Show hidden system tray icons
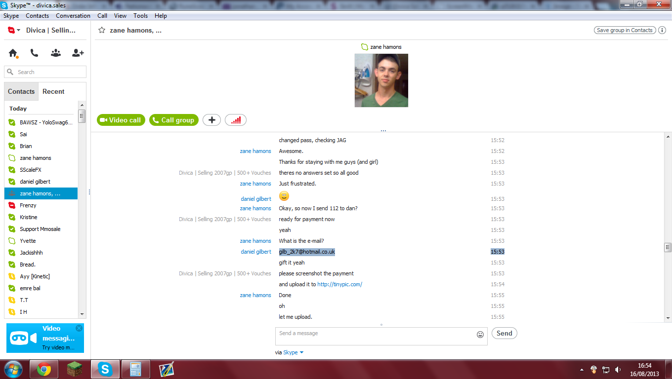The height and width of the screenshot is (379, 672). point(582,370)
